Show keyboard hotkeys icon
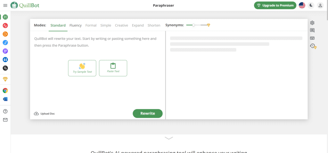328x153 pixels. point(312,38)
